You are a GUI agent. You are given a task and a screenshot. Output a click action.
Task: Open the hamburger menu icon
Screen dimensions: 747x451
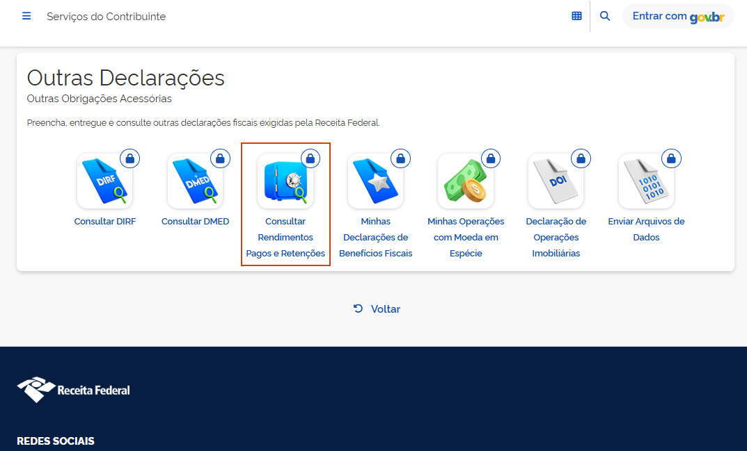point(26,16)
